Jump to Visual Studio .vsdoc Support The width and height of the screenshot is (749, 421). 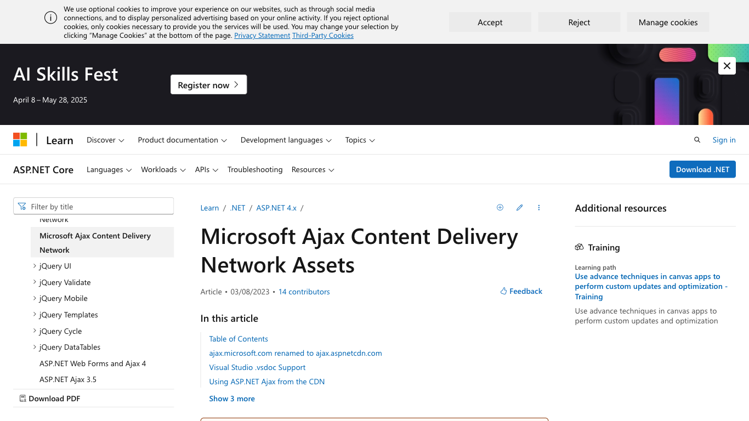(x=257, y=367)
